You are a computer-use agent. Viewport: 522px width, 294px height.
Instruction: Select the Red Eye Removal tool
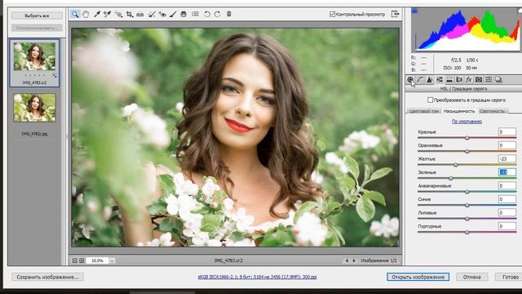tap(162, 15)
